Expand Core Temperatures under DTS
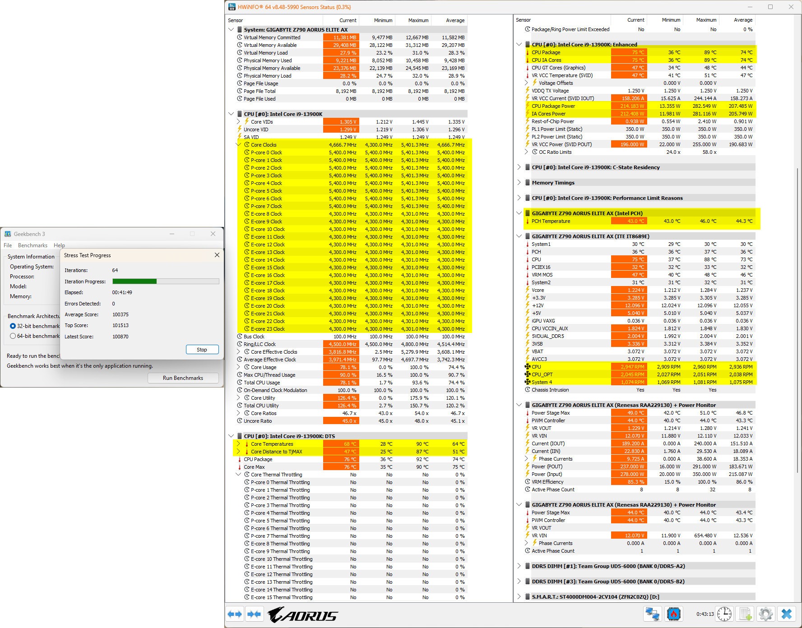The height and width of the screenshot is (628, 802). (238, 444)
